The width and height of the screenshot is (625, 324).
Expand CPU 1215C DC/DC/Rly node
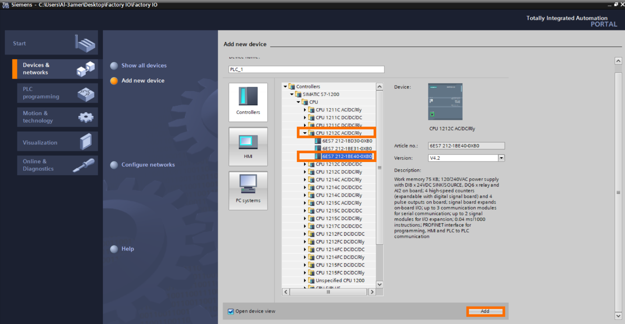click(x=305, y=218)
